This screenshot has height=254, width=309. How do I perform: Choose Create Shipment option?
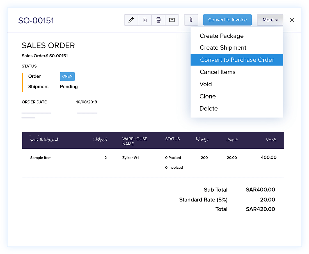(223, 48)
